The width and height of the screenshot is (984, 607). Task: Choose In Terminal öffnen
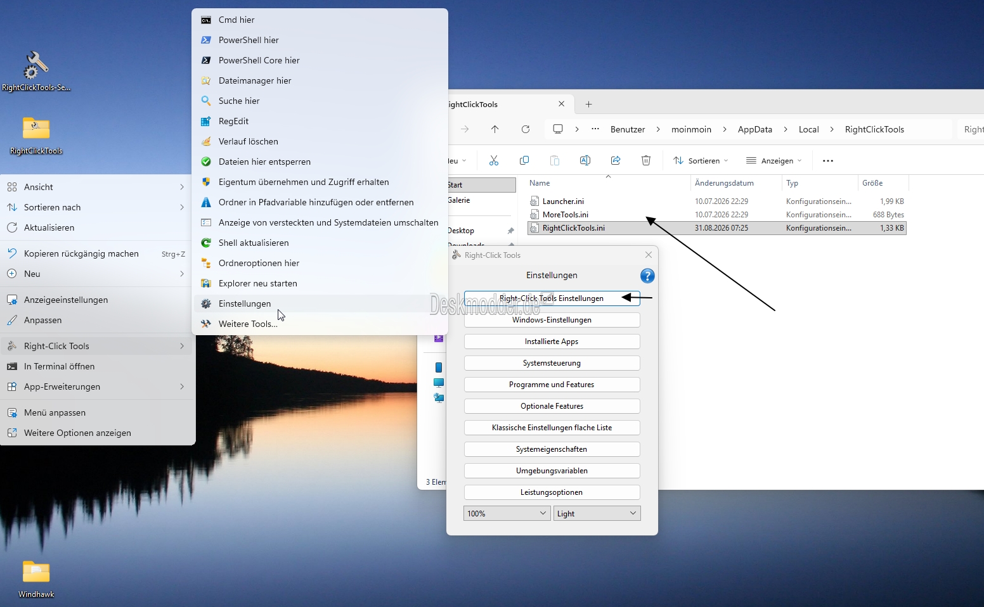(98, 366)
